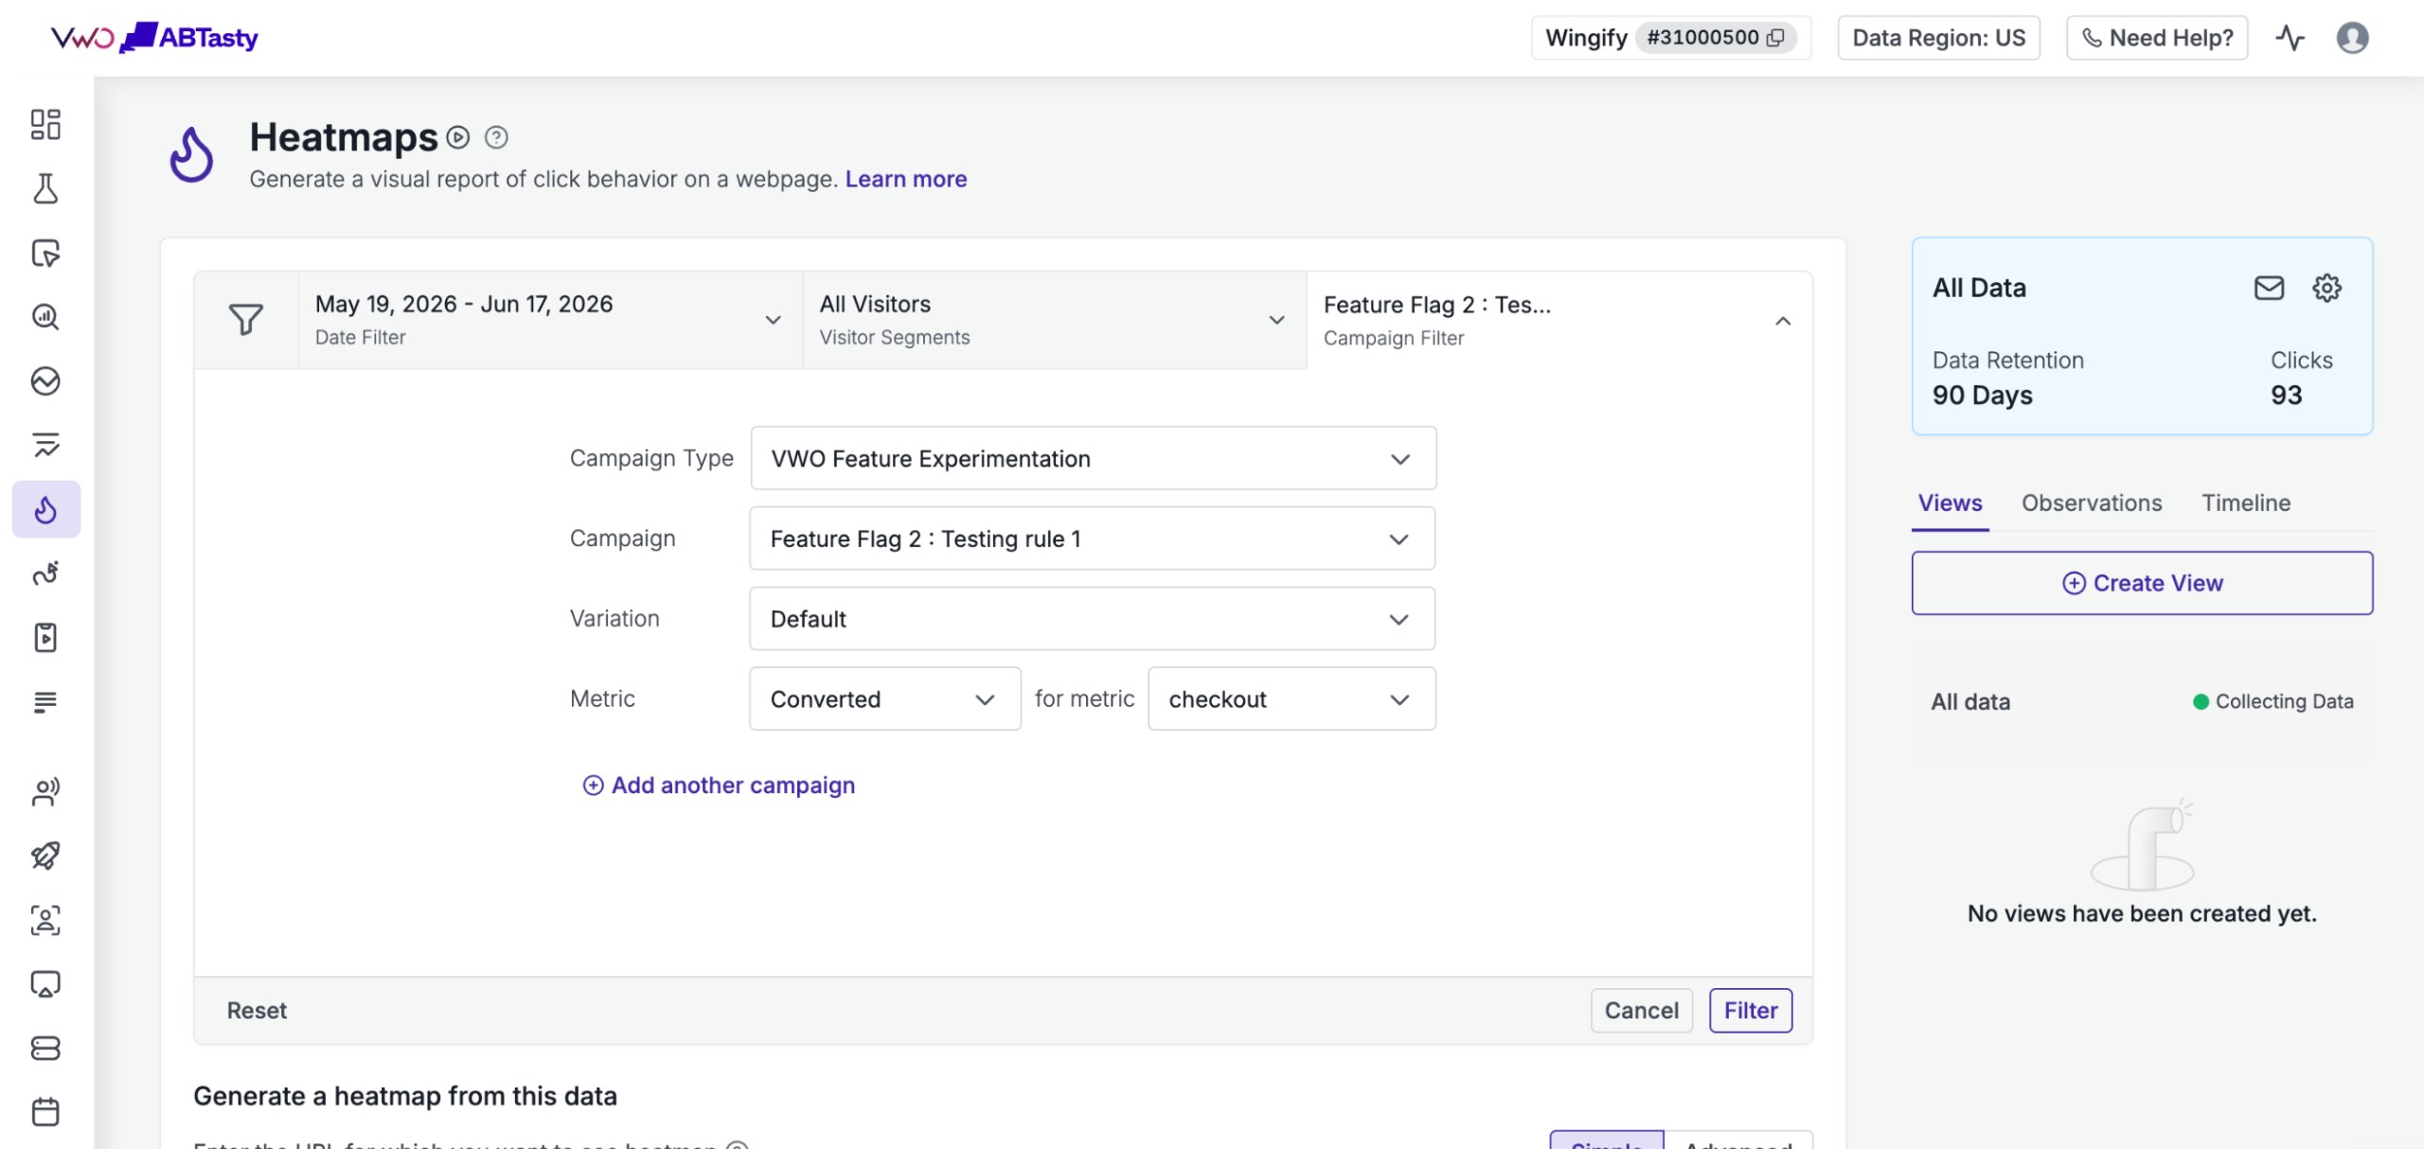Open the circular wave-chart sidebar icon

pyautogui.click(x=45, y=381)
